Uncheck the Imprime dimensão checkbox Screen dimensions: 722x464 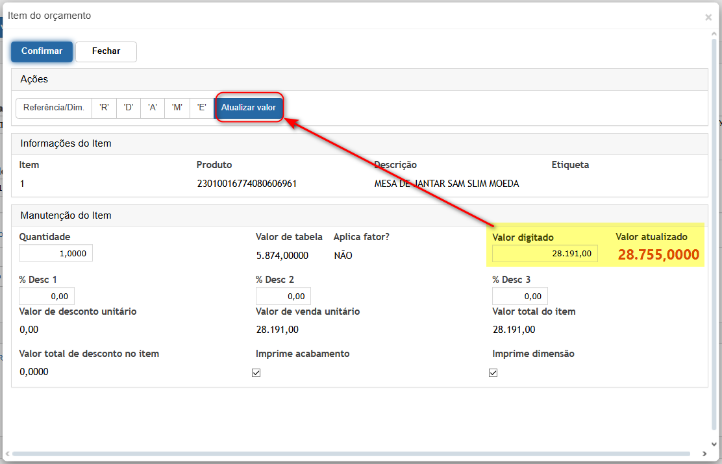[x=493, y=373]
